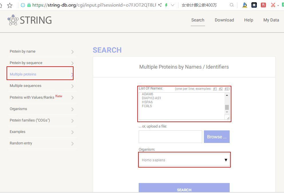Click the Browse button to upload a file

217,137
